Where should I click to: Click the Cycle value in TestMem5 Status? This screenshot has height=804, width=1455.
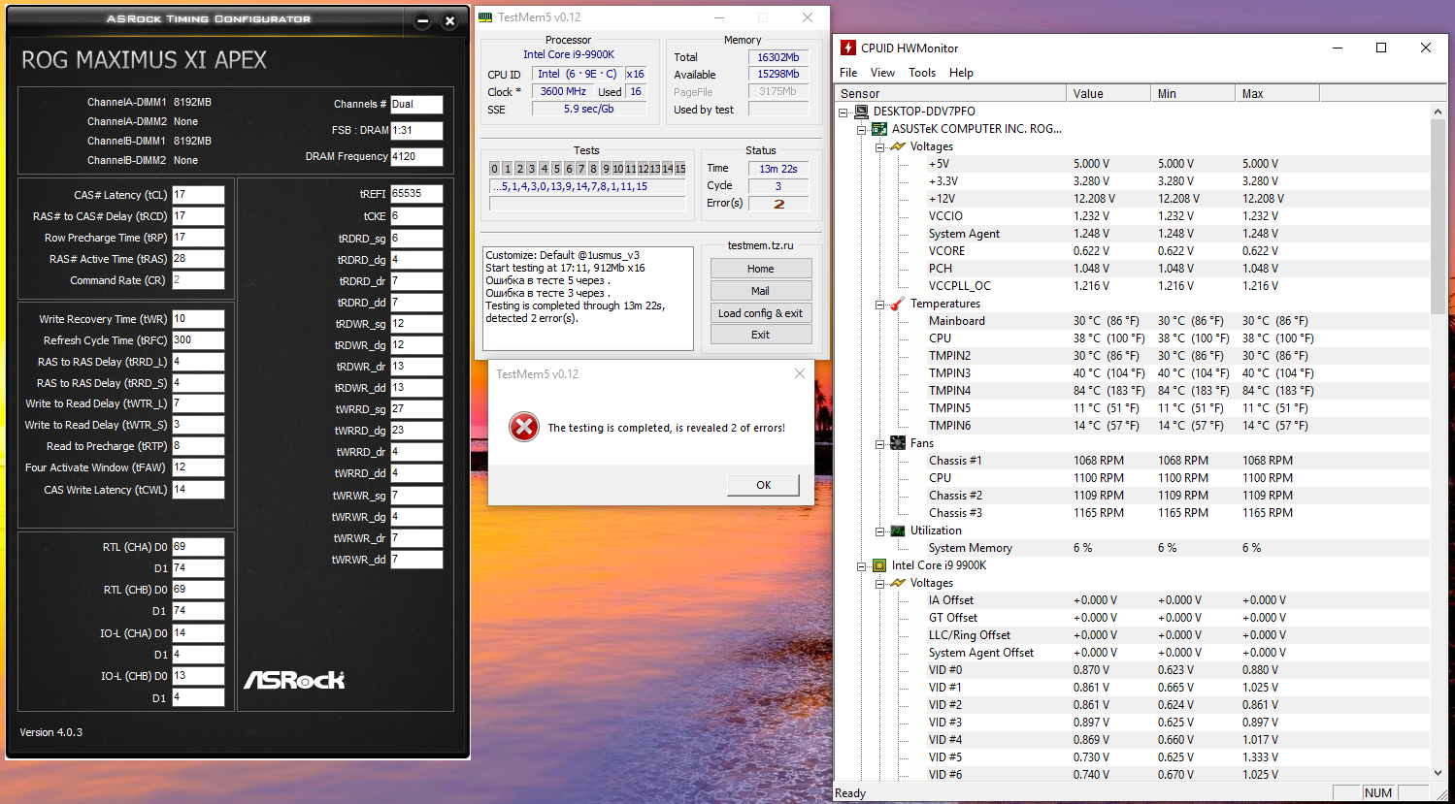click(778, 186)
